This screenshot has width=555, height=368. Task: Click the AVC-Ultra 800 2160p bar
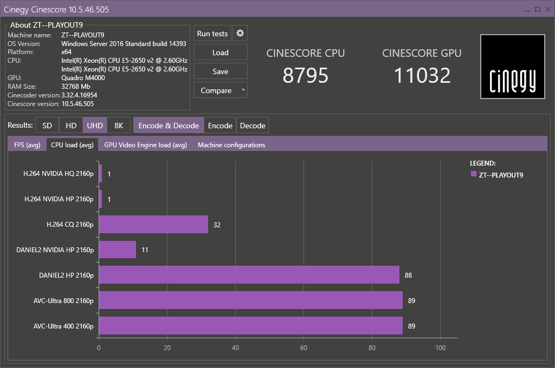[x=251, y=300]
